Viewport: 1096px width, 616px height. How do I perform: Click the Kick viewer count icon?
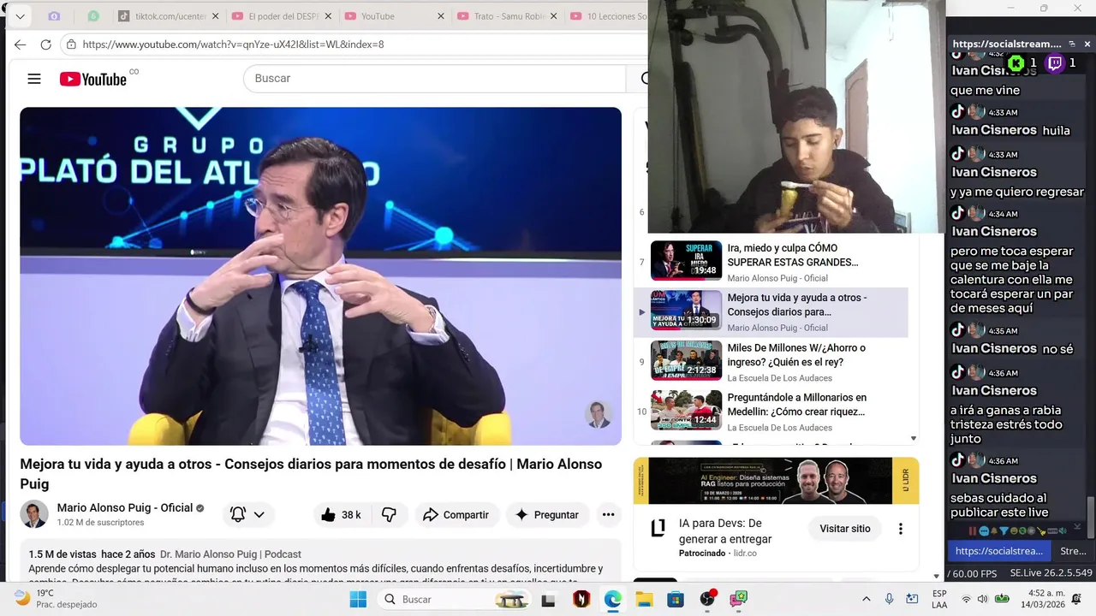[1016, 62]
